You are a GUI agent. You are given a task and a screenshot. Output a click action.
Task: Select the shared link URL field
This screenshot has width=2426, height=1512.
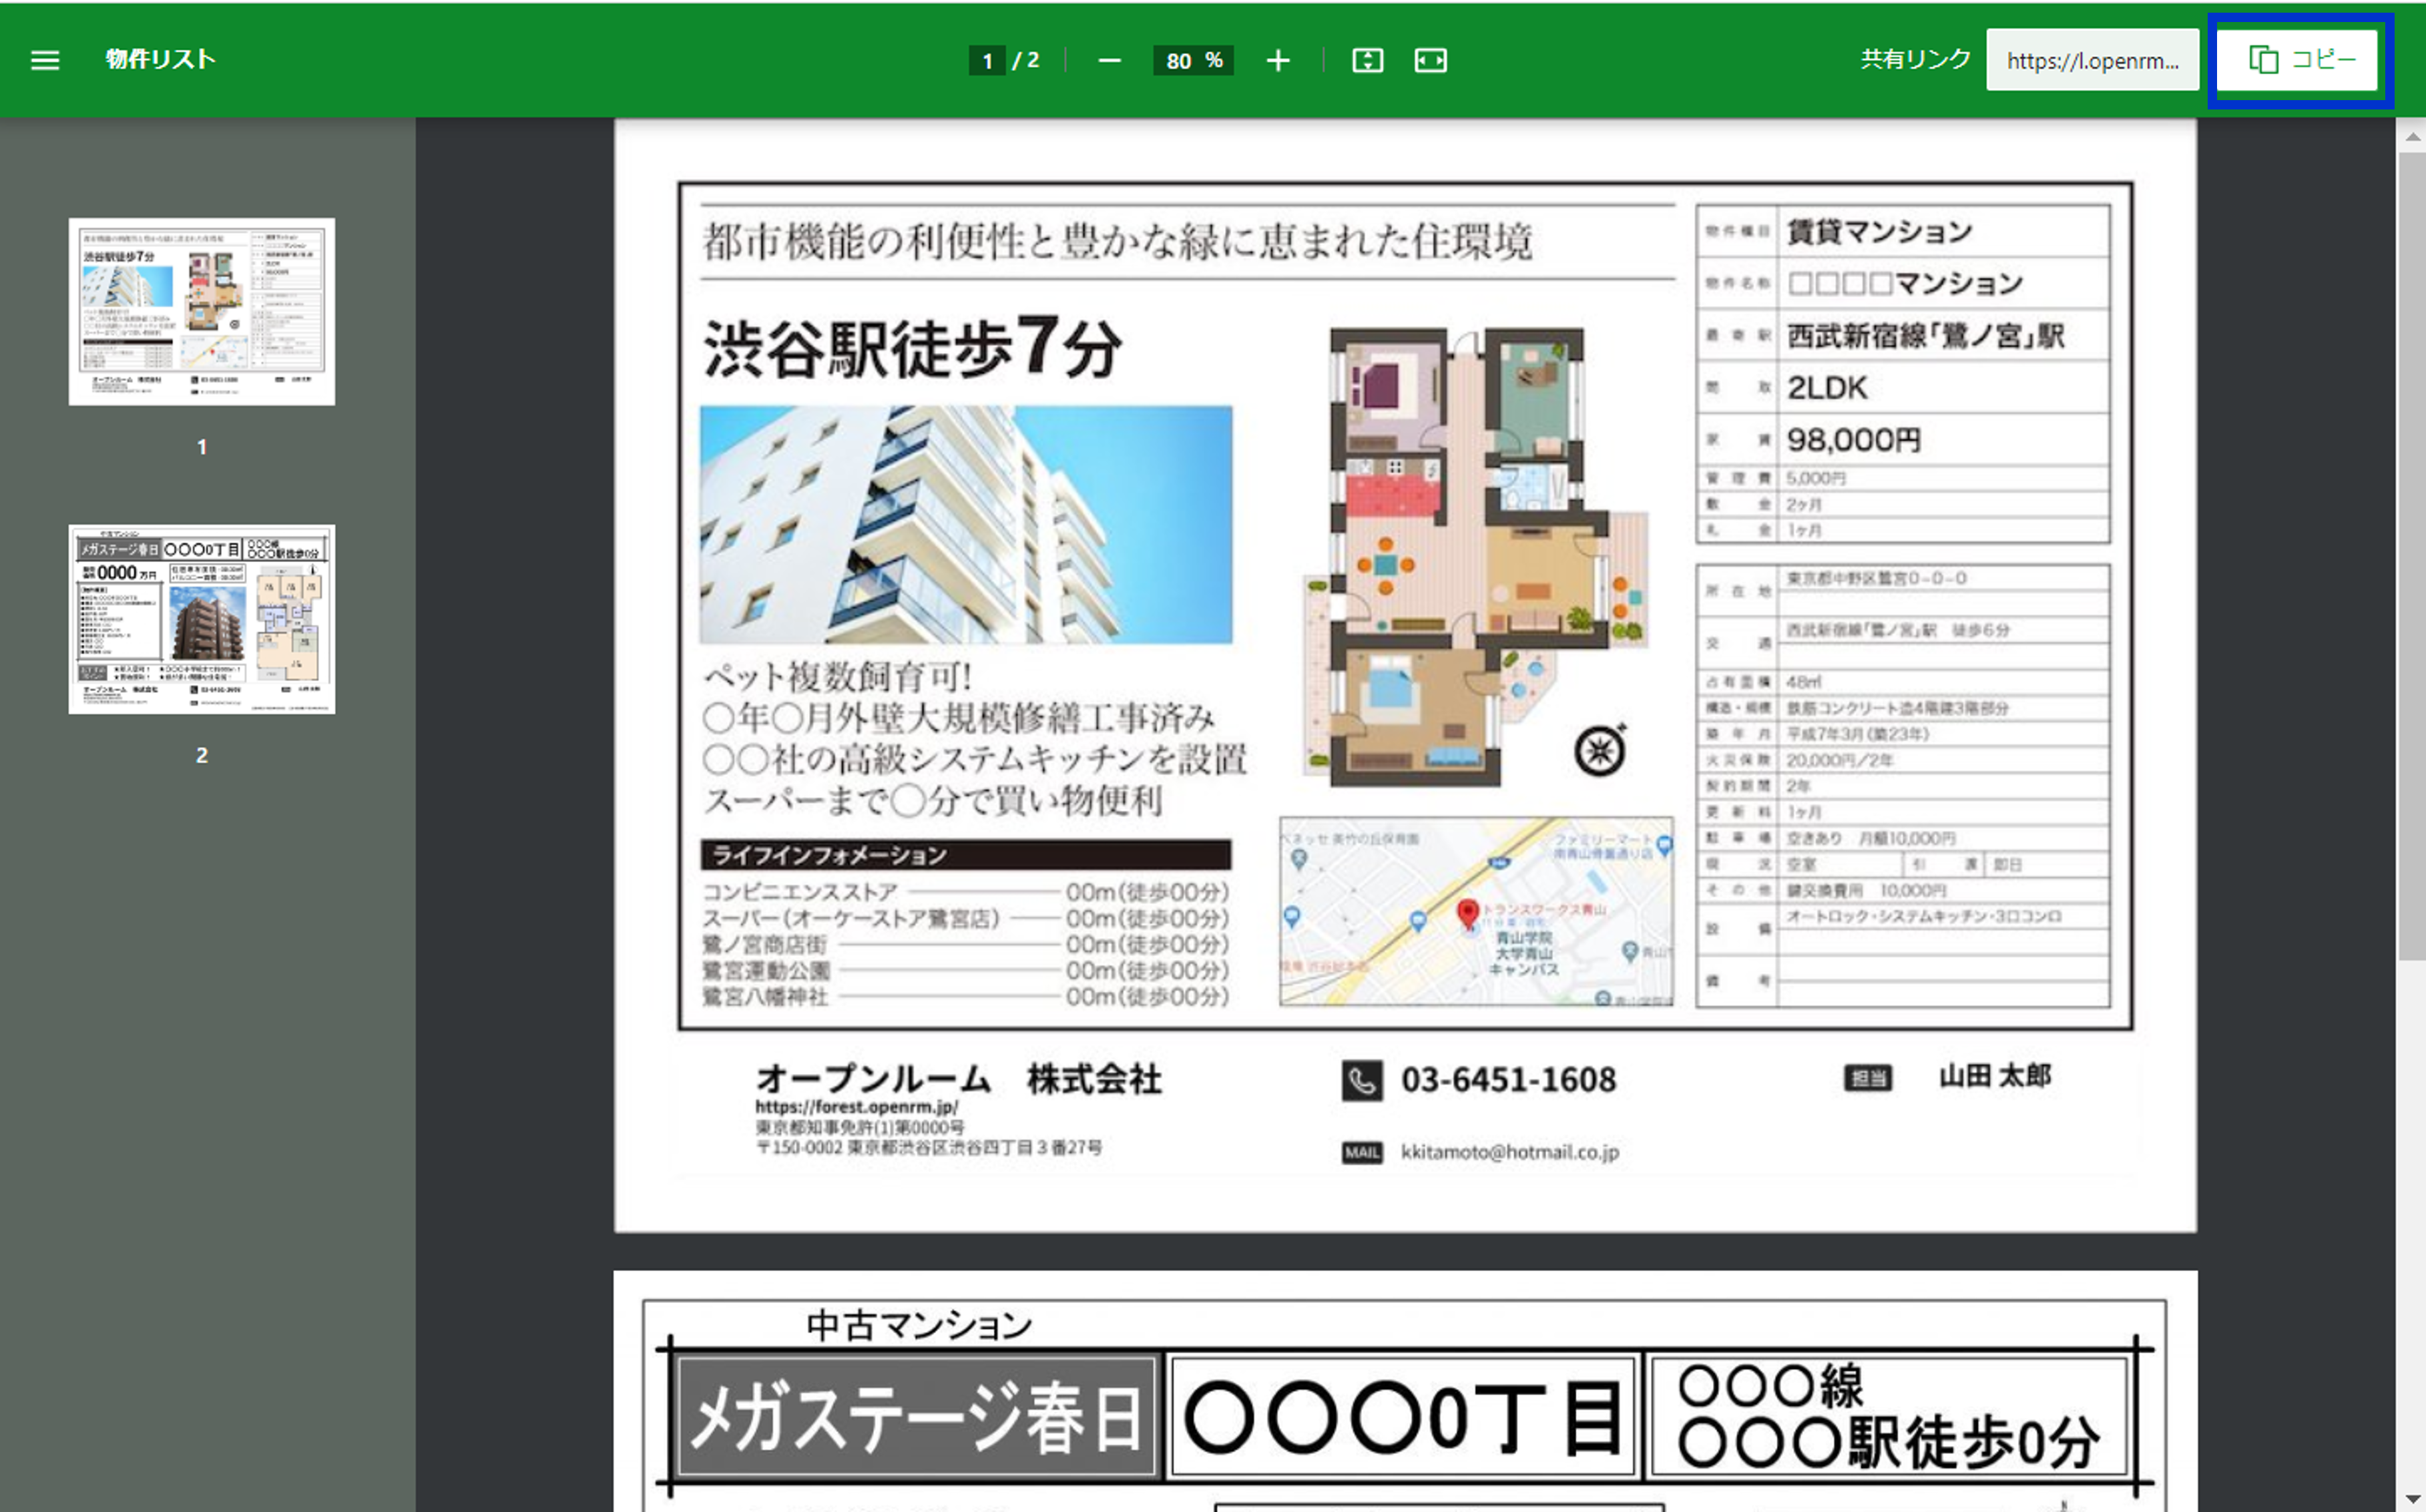[x=2091, y=60]
